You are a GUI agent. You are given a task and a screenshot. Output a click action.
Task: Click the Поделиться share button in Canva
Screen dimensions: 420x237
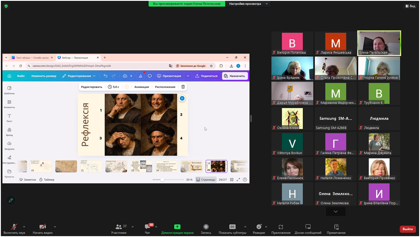[x=206, y=76]
